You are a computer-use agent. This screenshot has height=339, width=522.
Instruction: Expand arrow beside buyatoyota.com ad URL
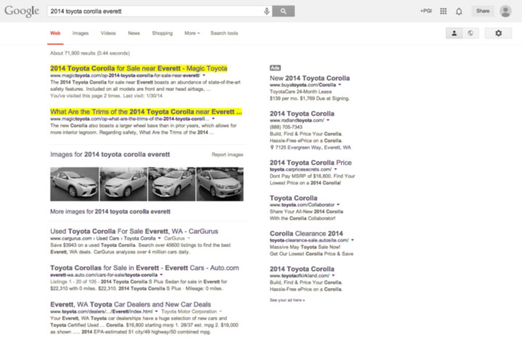pos(340,85)
